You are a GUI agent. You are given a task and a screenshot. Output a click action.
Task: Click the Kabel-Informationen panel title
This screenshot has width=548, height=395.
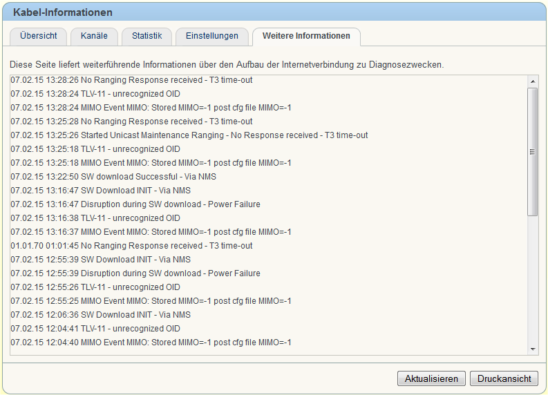(63, 12)
